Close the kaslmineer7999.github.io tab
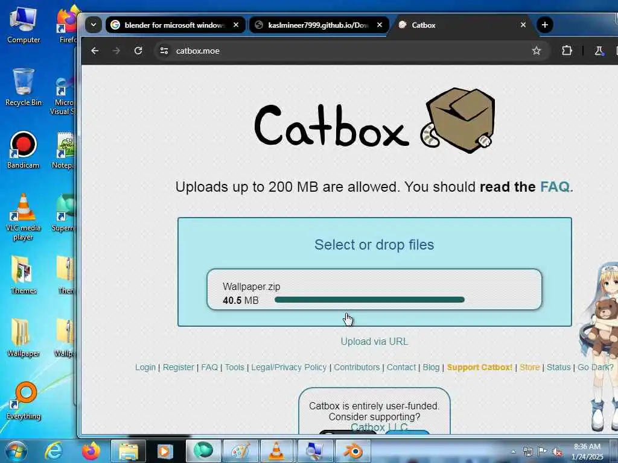The height and width of the screenshot is (463, 618). [379, 25]
